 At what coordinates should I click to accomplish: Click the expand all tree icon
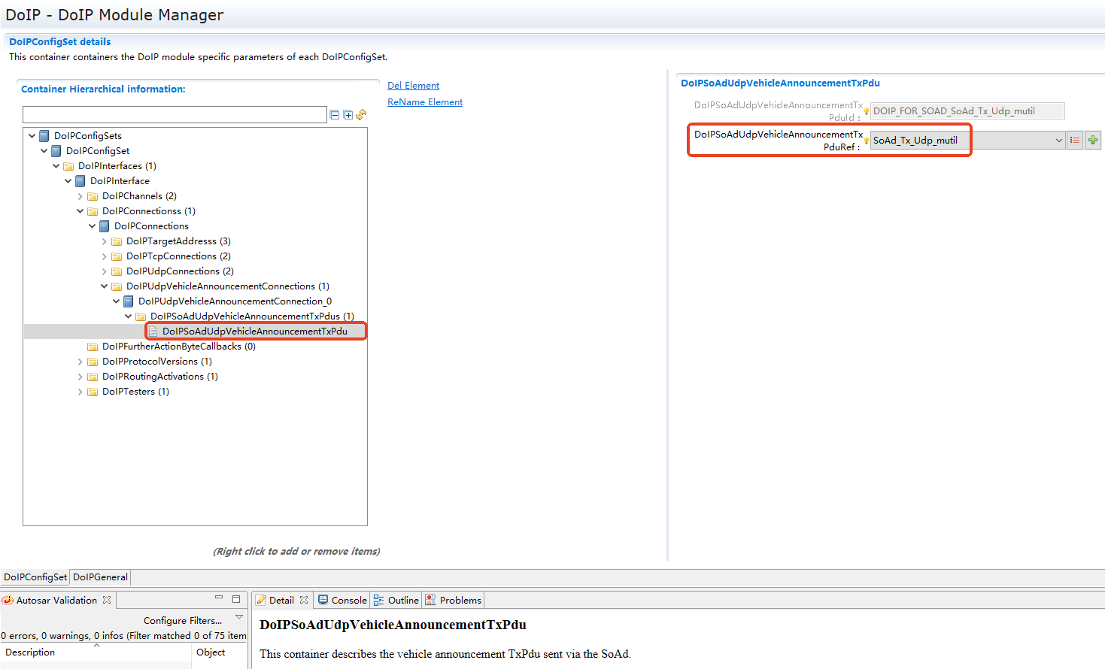tap(348, 115)
